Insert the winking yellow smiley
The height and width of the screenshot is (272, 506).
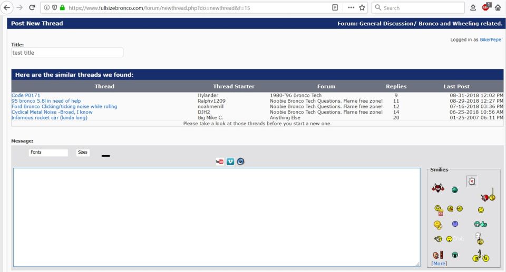coord(481,210)
